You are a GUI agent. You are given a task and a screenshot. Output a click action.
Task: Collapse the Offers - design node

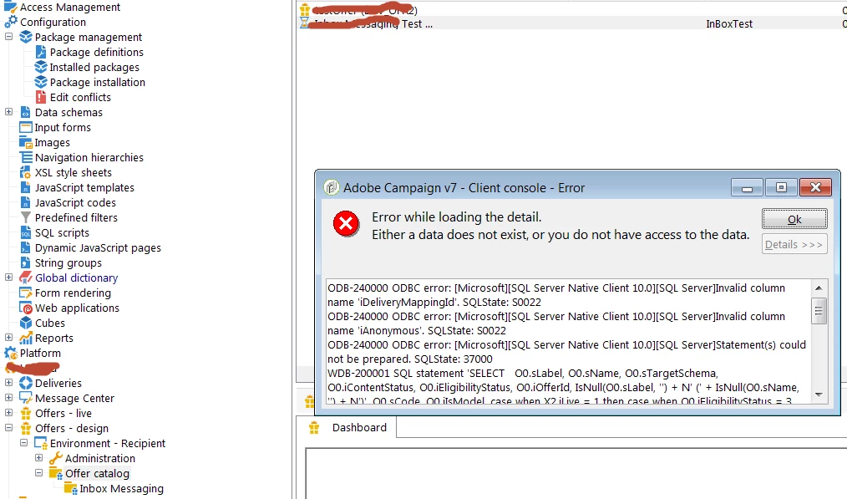[8, 428]
